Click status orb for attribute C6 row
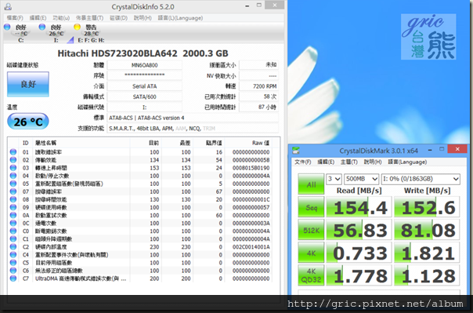The width and height of the screenshot is (473, 313). pyautogui.click(x=13, y=271)
